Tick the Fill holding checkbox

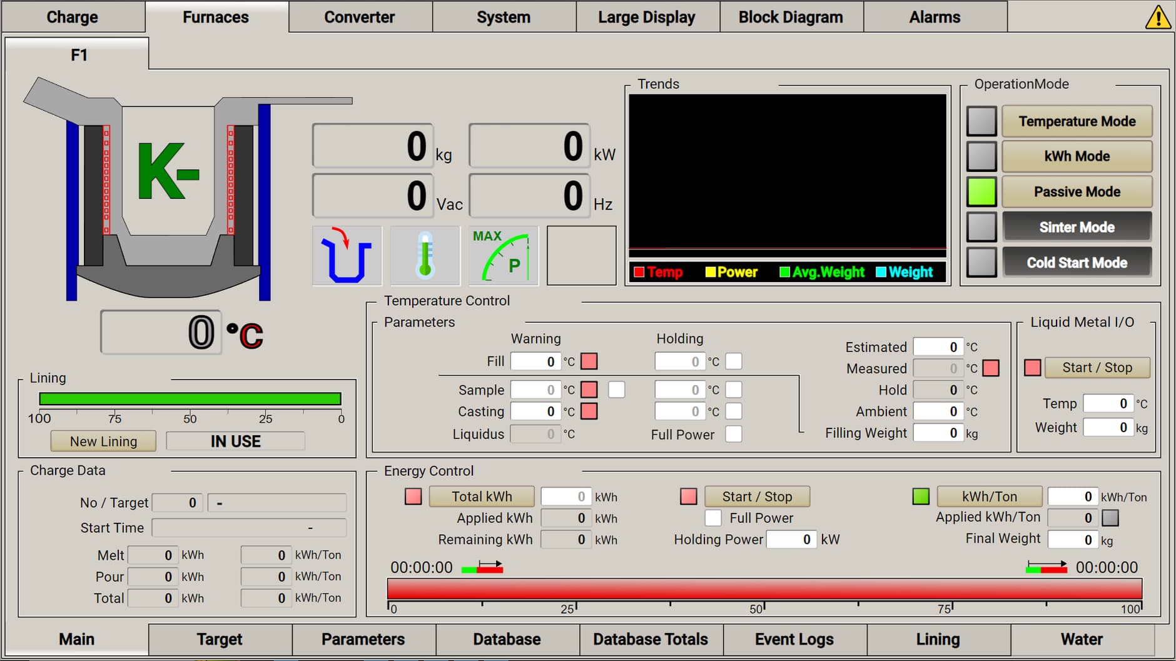click(x=734, y=361)
